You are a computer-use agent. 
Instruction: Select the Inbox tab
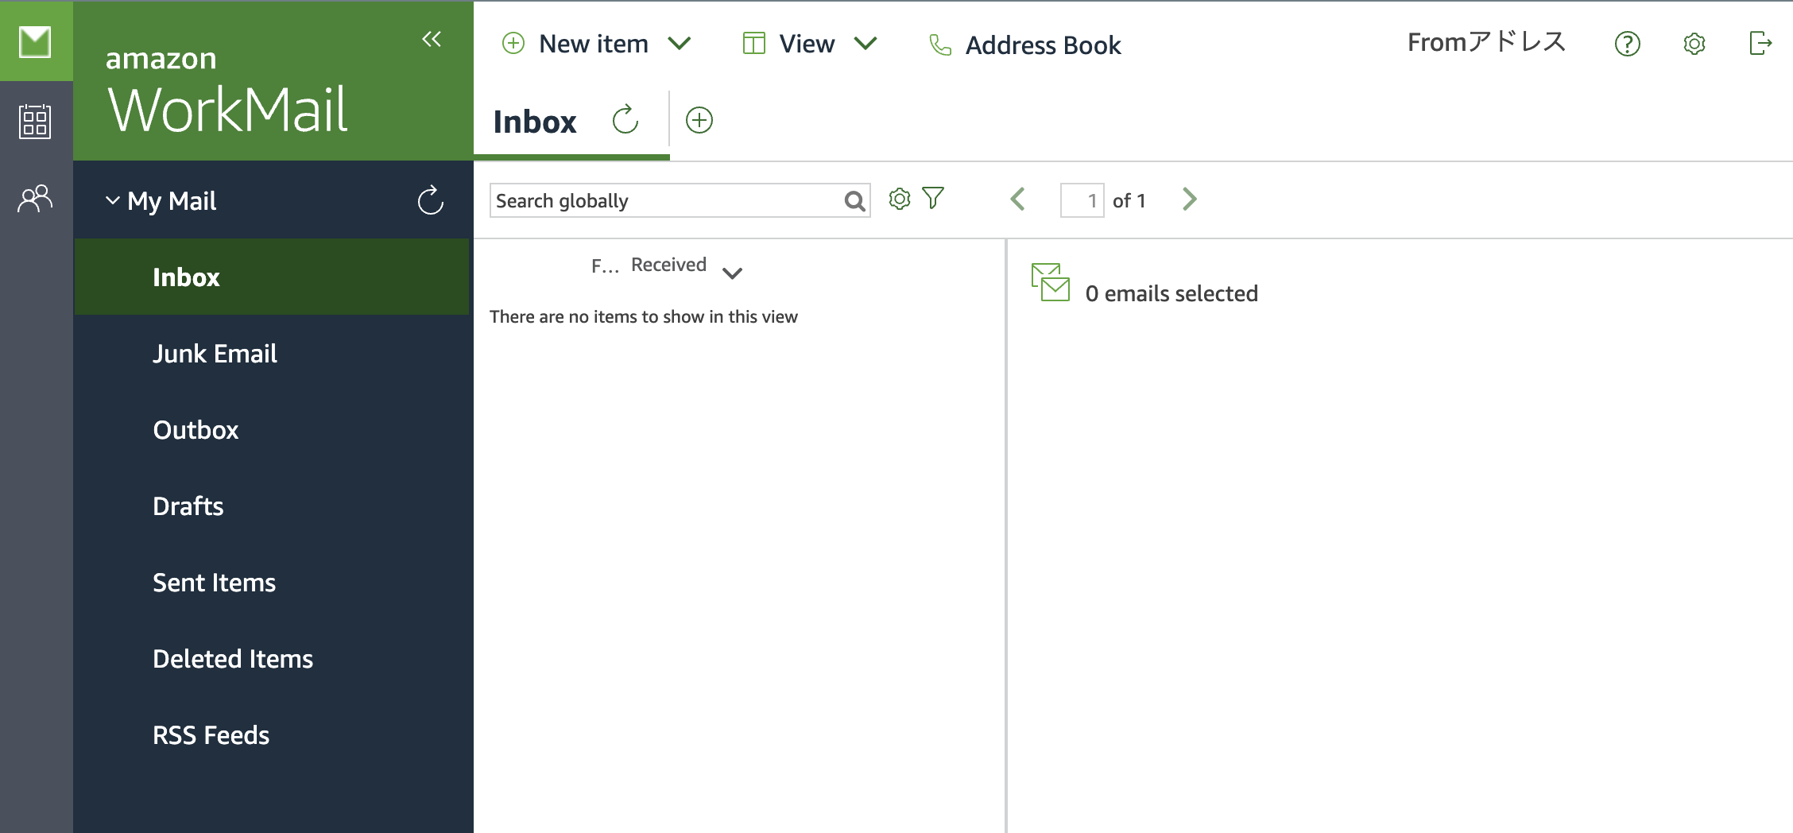[x=534, y=122]
